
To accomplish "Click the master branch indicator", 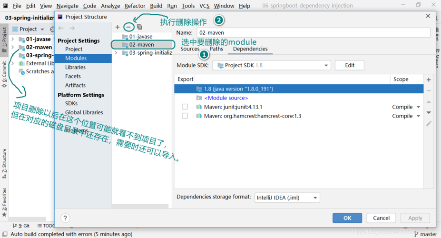I will [425, 234].
